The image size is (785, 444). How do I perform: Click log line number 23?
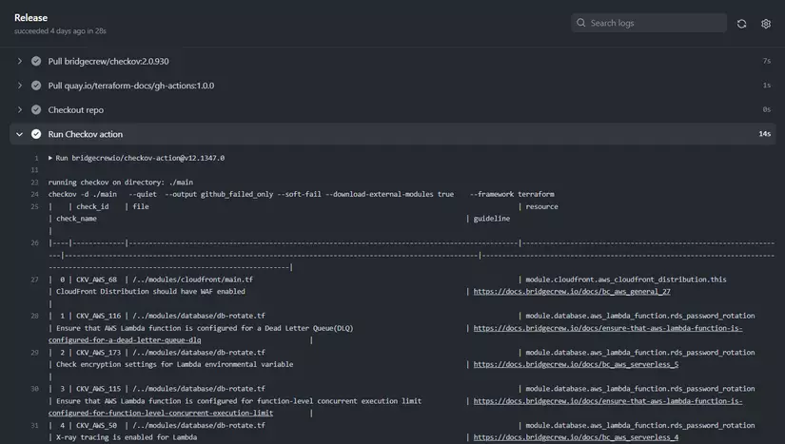34,182
